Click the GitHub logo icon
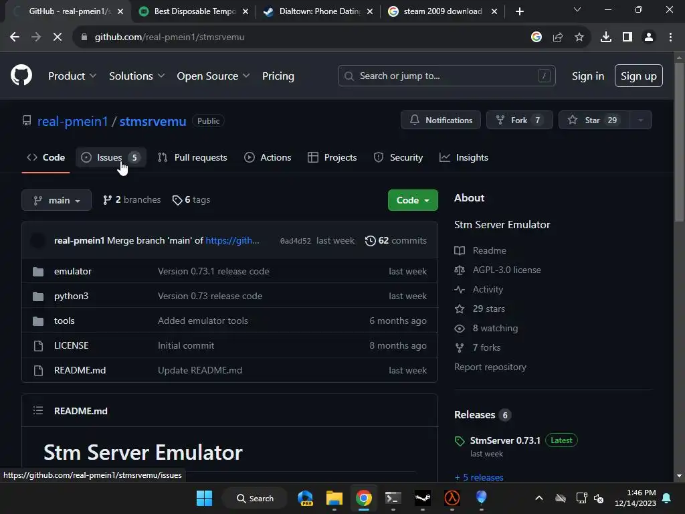 click(21, 75)
